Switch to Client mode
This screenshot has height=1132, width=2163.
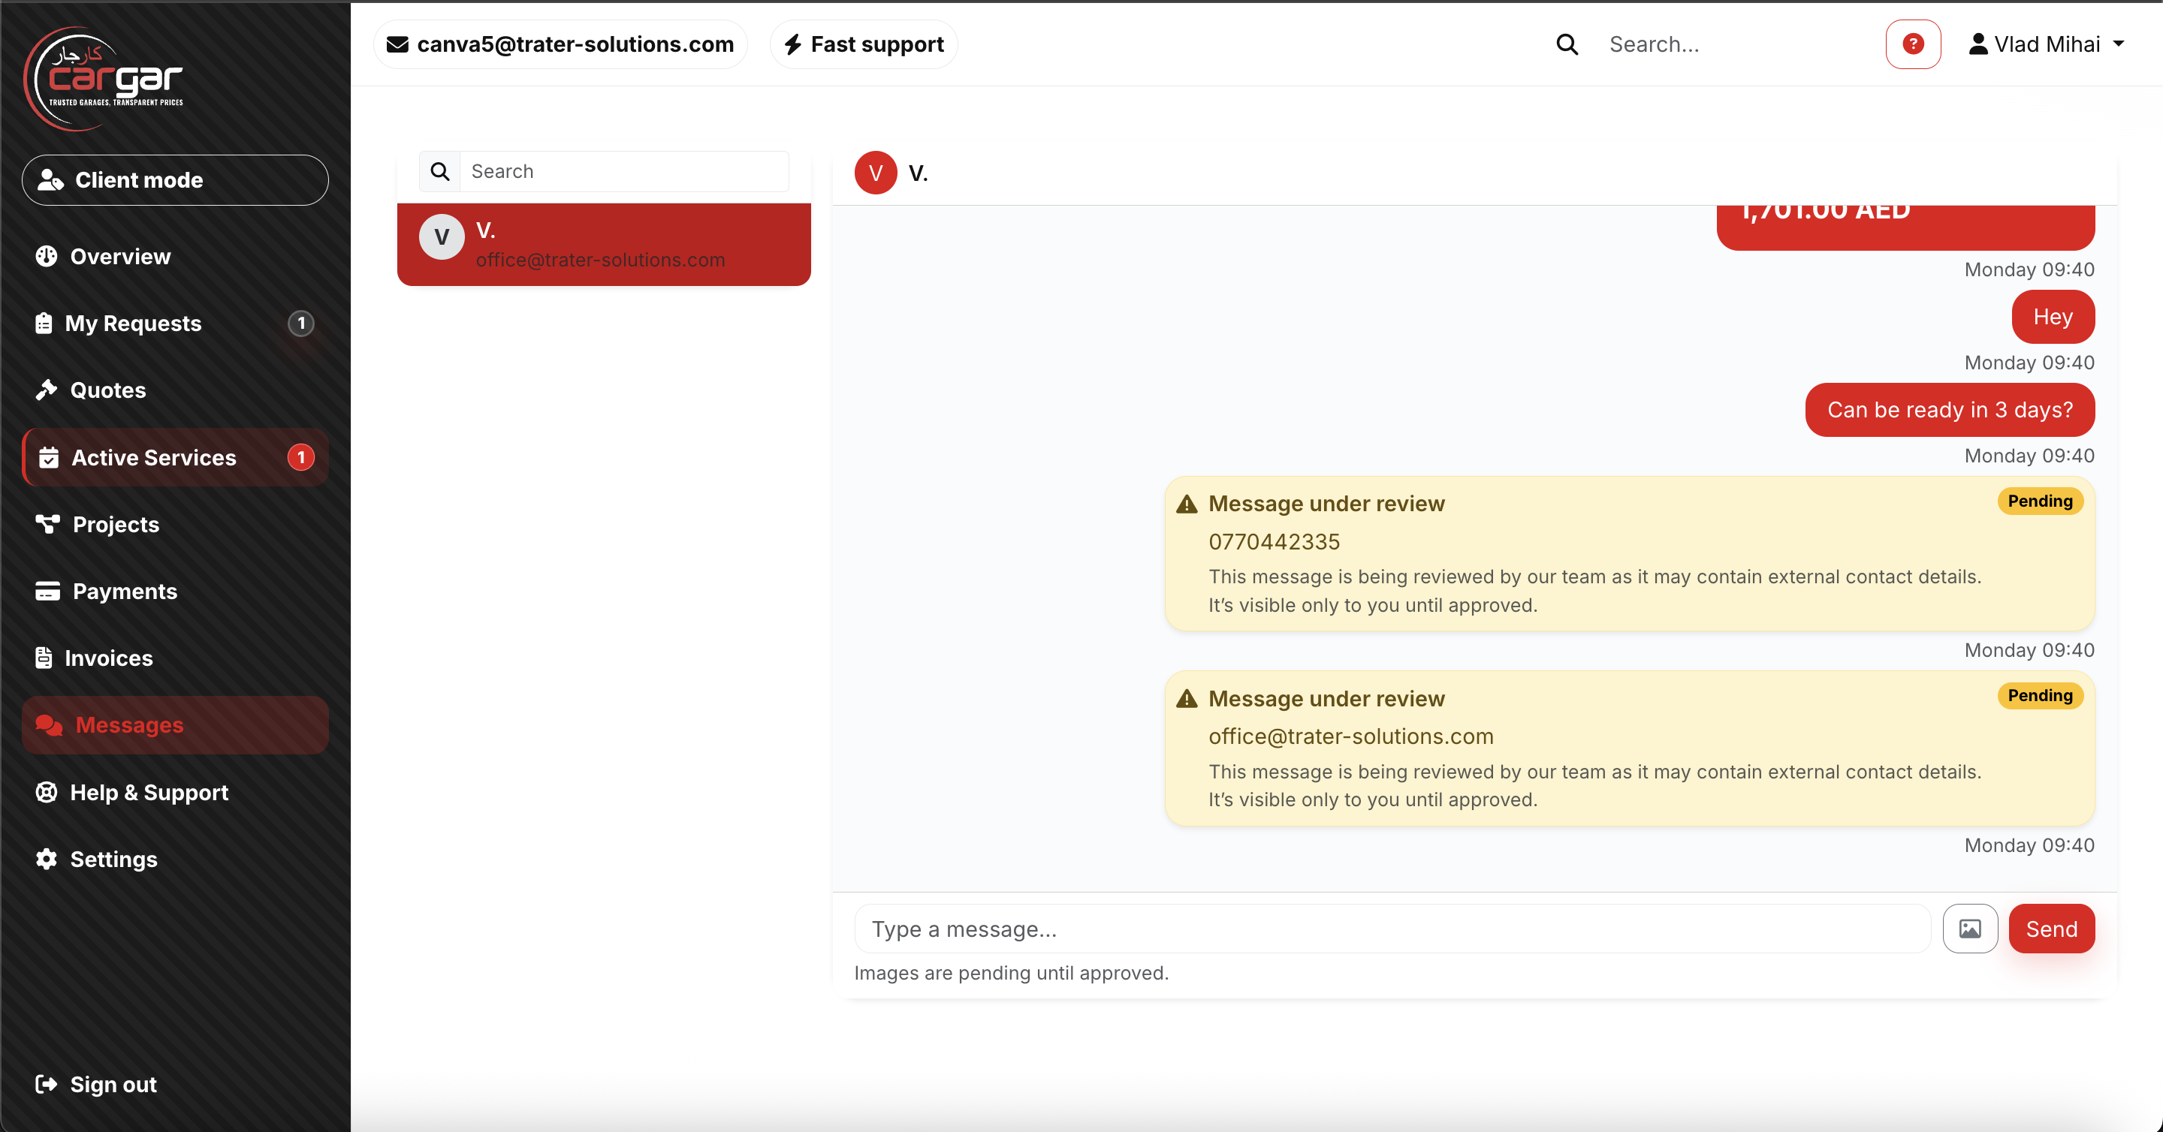point(173,179)
